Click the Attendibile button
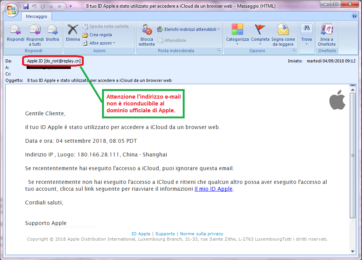 (172, 40)
